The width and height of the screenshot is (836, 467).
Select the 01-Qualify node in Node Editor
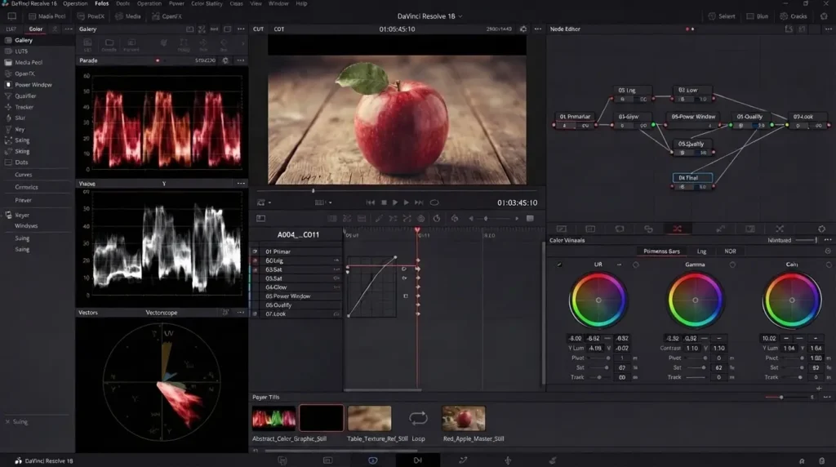(751, 121)
